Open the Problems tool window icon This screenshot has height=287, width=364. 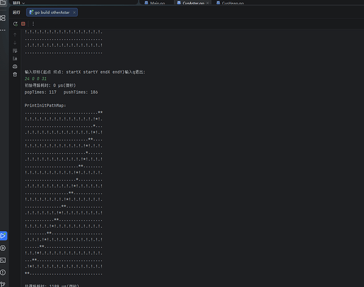tap(3, 273)
